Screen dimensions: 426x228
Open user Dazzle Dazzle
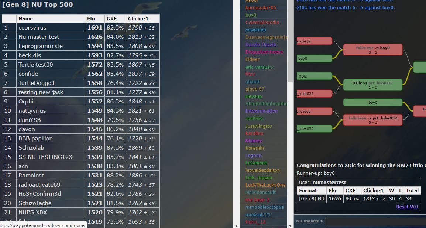(261, 45)
